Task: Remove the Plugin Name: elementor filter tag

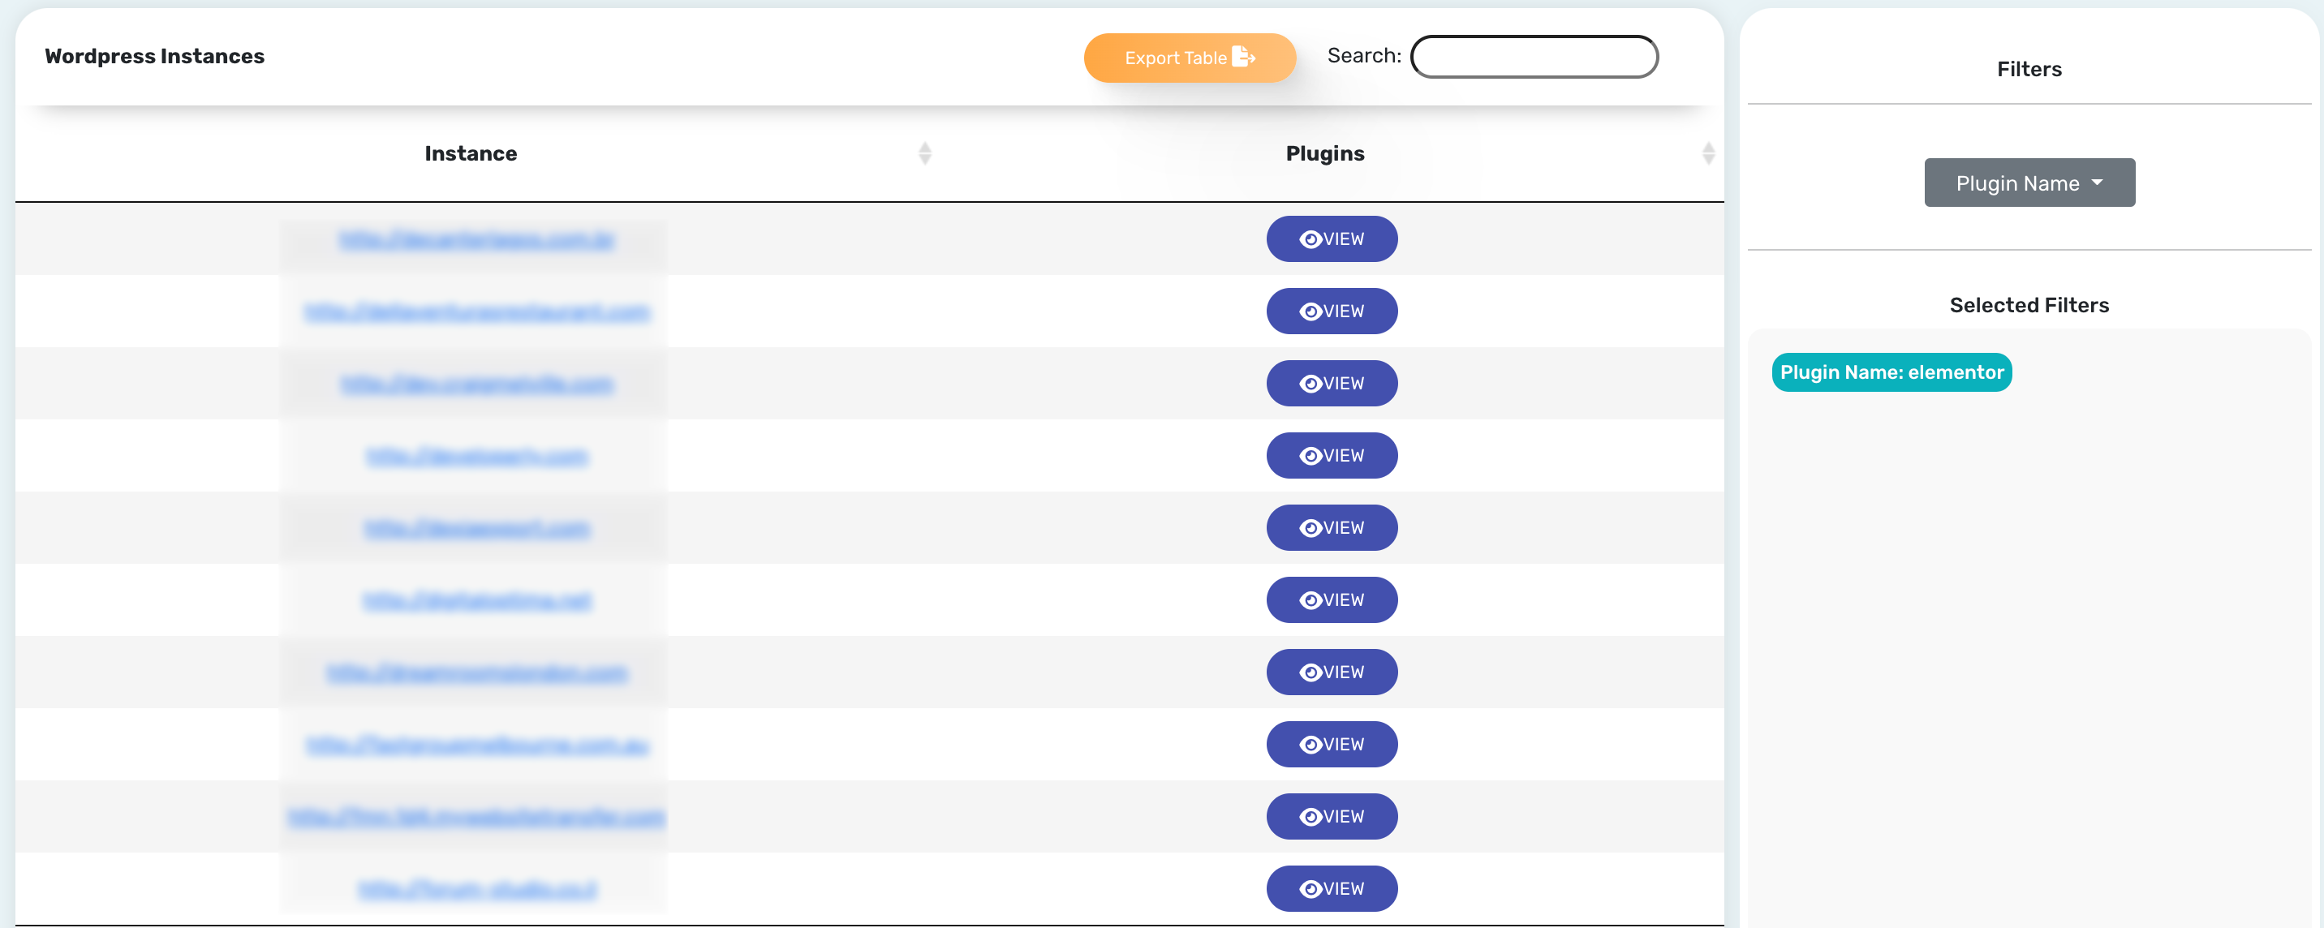Action: (1891, 372)
